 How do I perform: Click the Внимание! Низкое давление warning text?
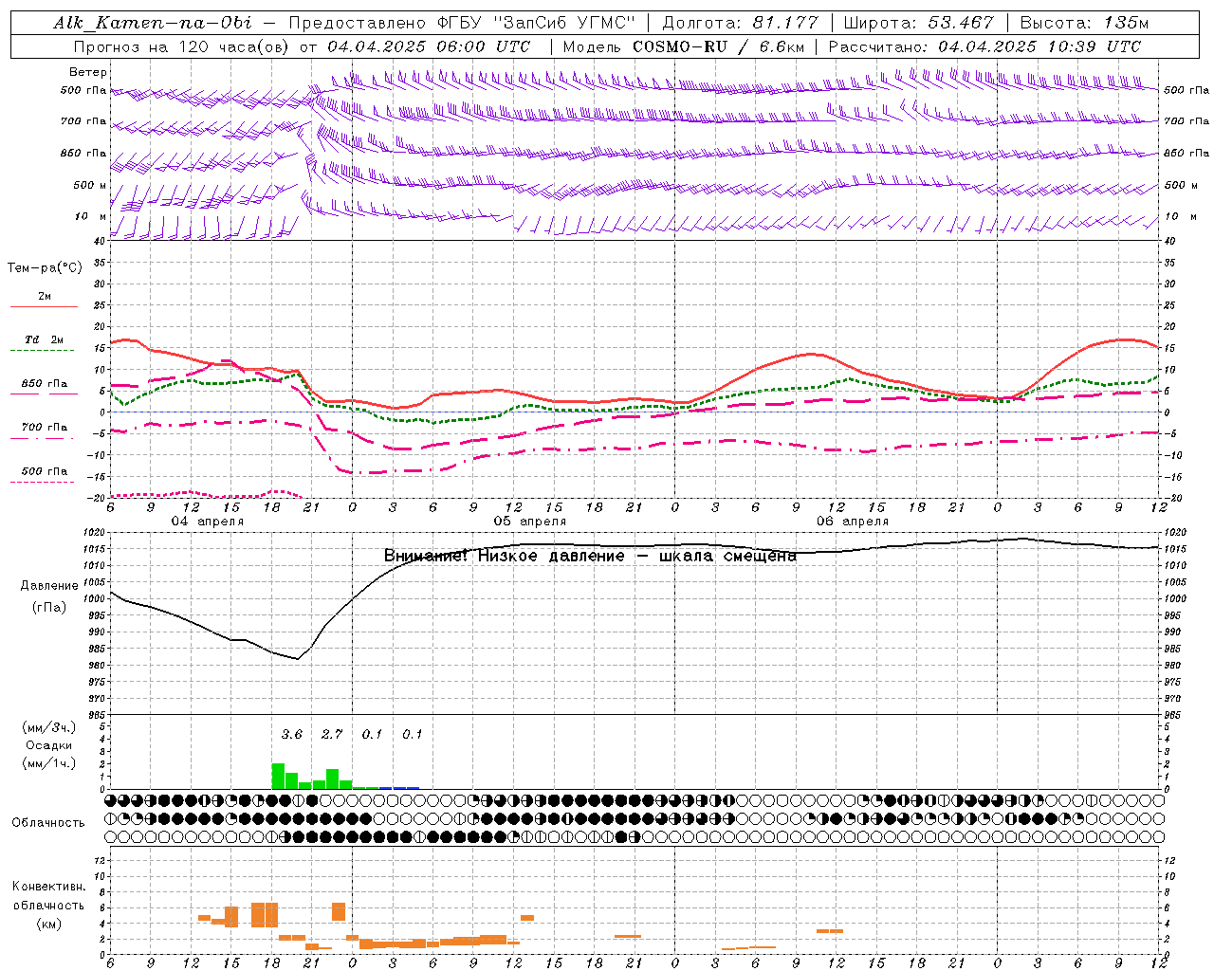point(590,557)
